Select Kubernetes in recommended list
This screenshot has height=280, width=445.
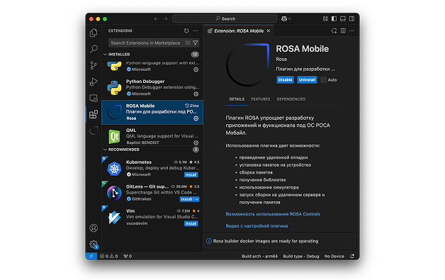tap(152, 168)
